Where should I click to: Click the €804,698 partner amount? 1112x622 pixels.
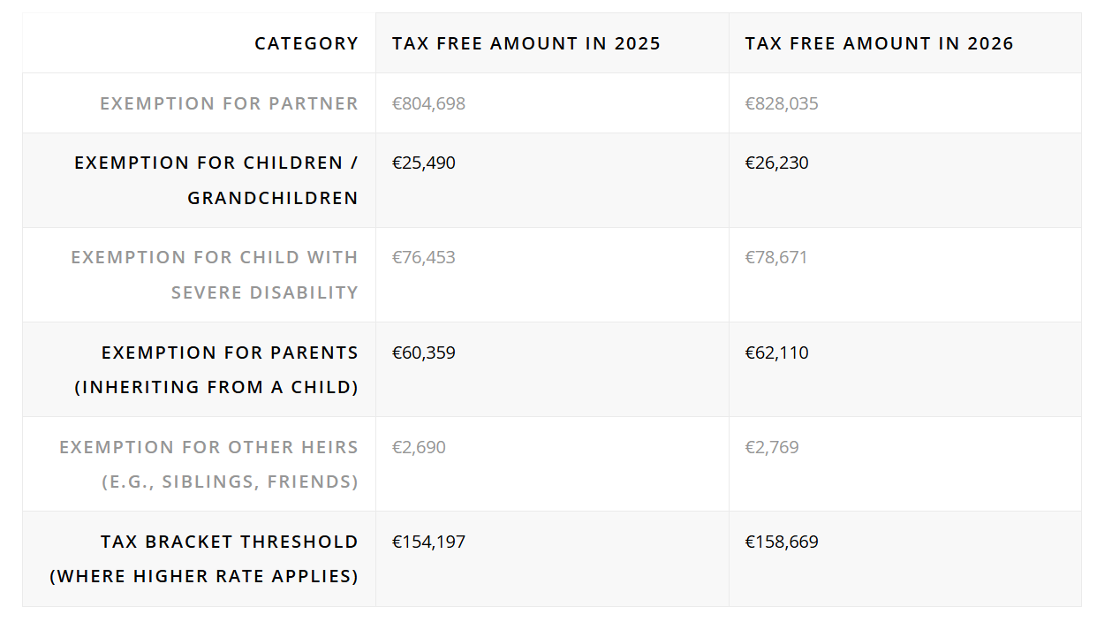[x=429, y=103]
